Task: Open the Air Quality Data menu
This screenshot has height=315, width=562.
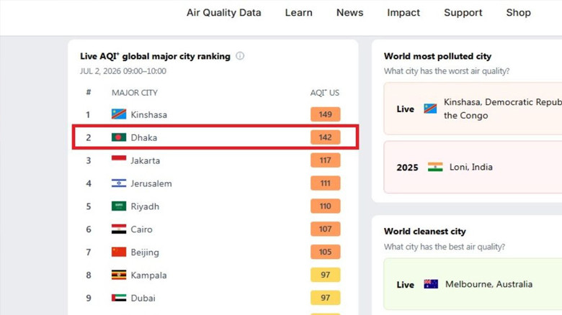Action: 223,12
